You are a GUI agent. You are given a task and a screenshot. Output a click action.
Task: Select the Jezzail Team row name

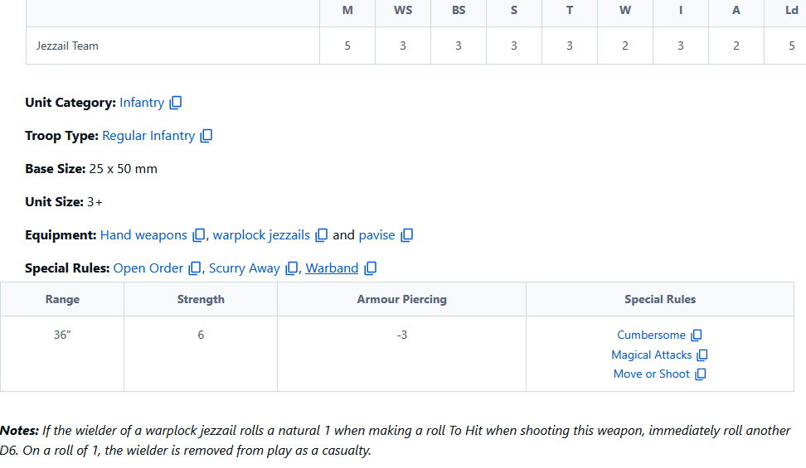tap(67, 46)
